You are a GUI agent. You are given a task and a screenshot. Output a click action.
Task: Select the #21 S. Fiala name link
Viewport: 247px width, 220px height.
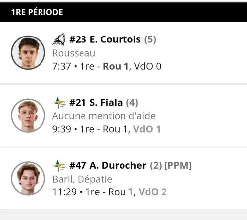click(96, 103)
